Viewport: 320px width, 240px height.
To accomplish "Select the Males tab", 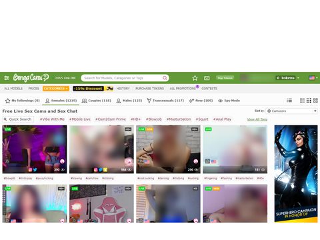I will pos(129,101).
